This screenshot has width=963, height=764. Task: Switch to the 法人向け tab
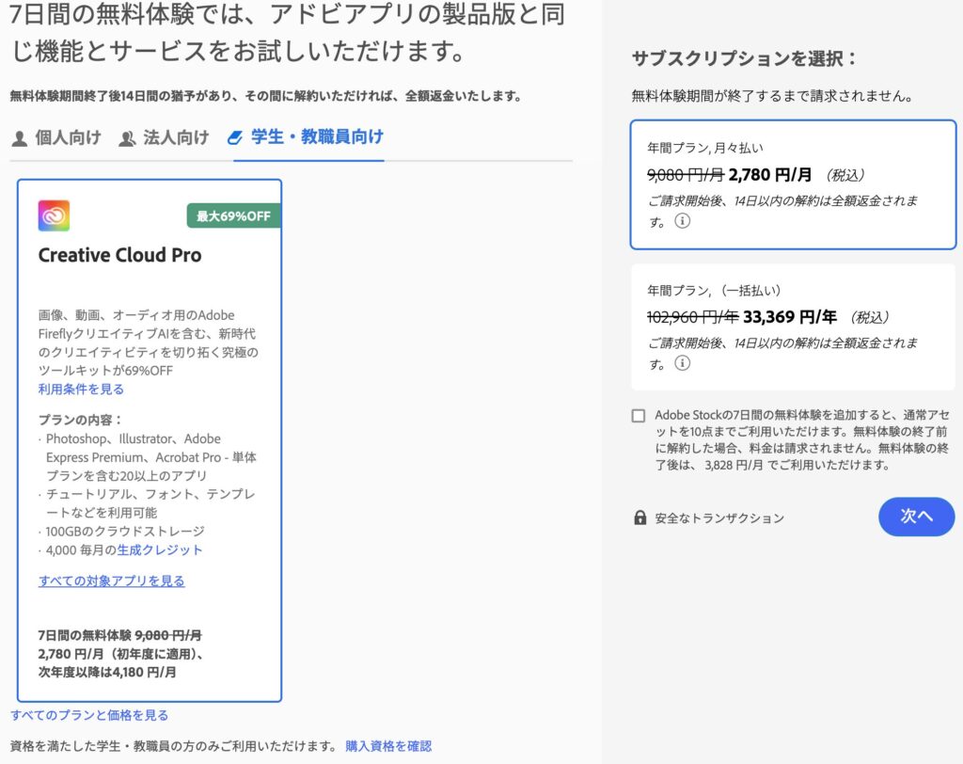click(x=175, y=137)
